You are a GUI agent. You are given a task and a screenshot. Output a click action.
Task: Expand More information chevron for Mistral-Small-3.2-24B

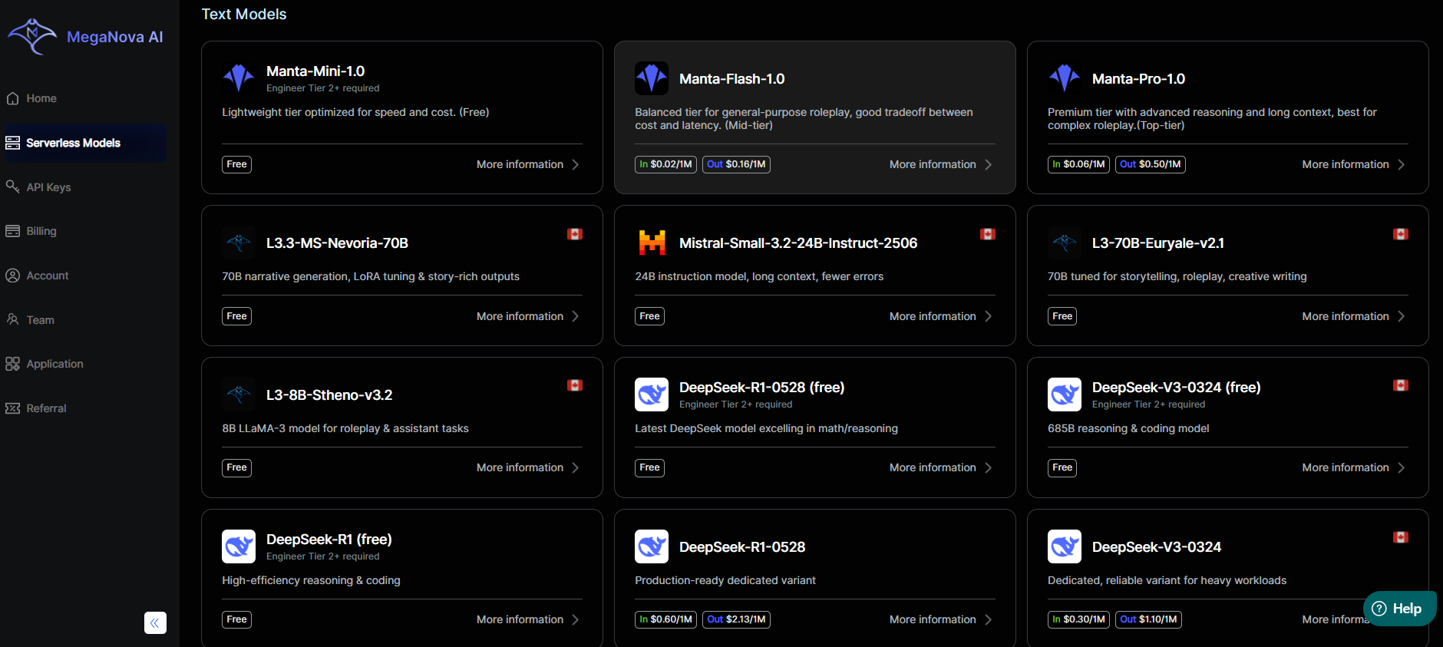(989, 316)
